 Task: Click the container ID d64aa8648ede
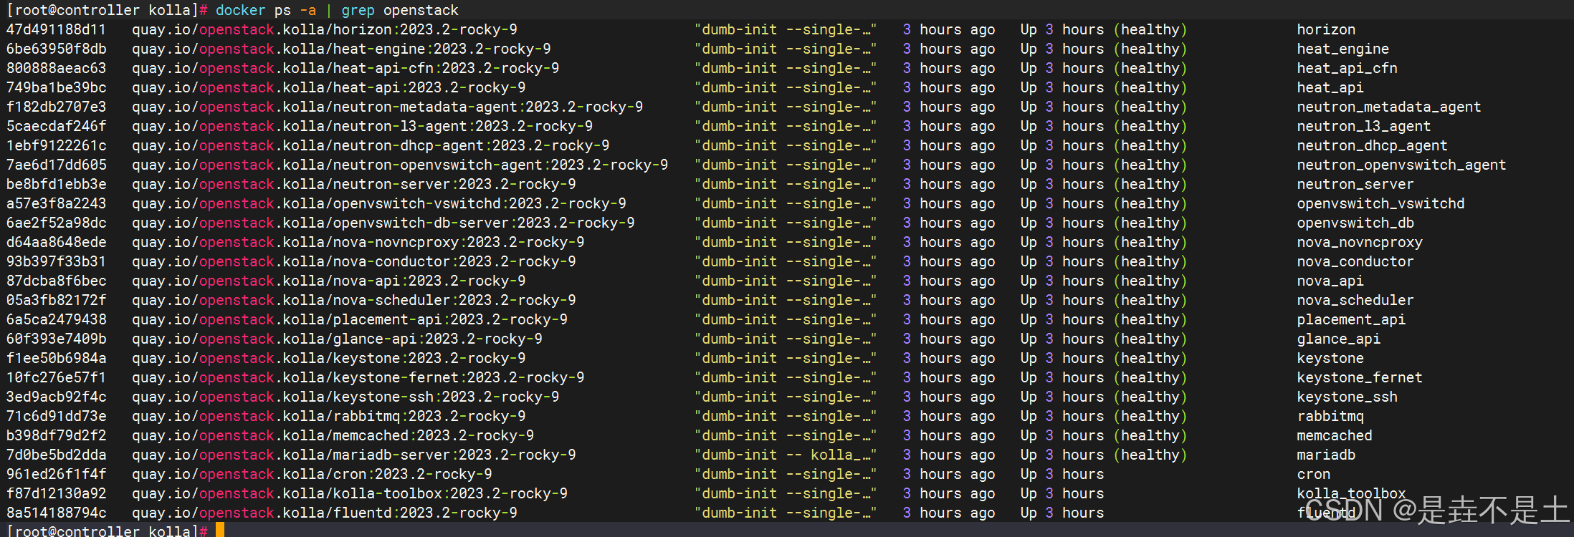tap(56, 242)
